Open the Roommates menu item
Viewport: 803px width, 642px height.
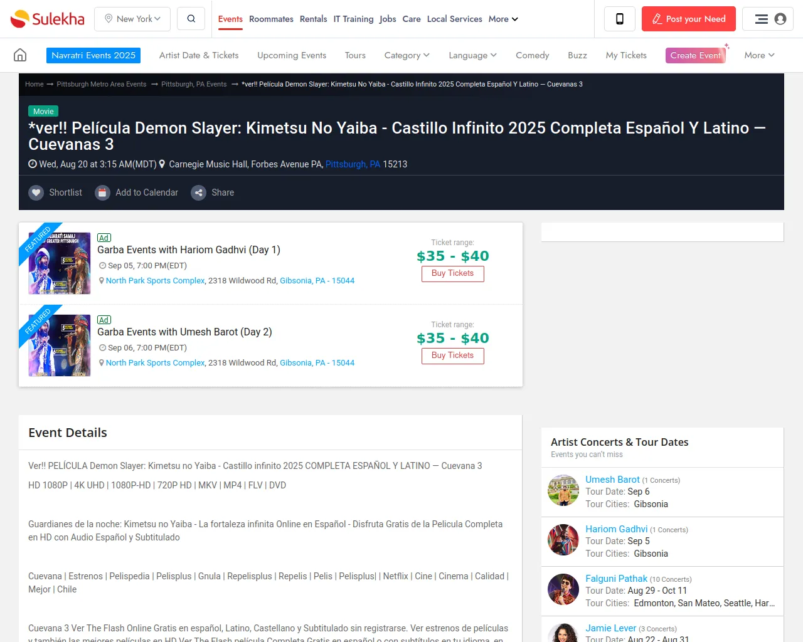pos(271,19)
